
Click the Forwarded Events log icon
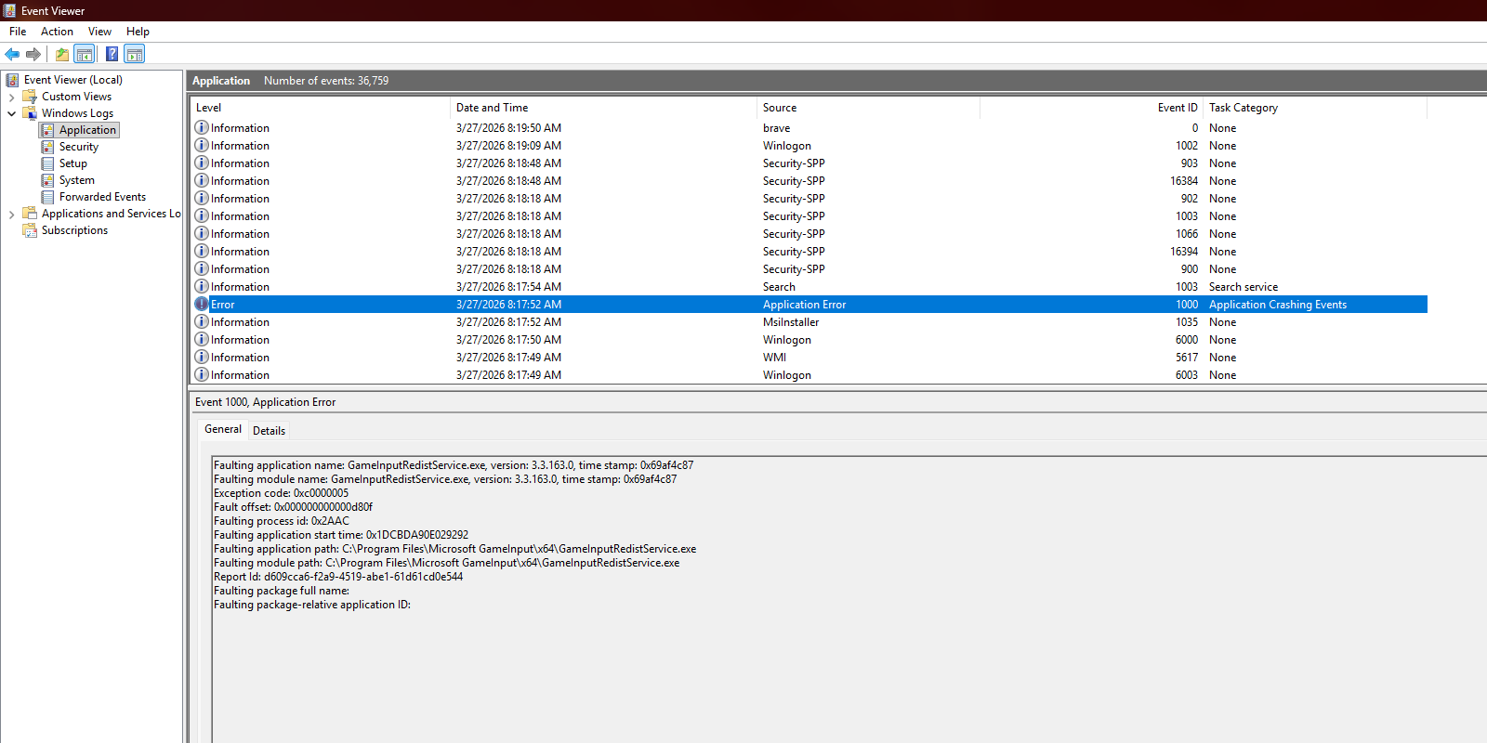[47, 197]
